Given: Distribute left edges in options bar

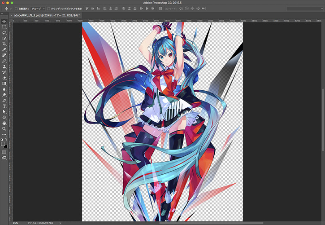Looking at the screenshot, I should point(141,9).
